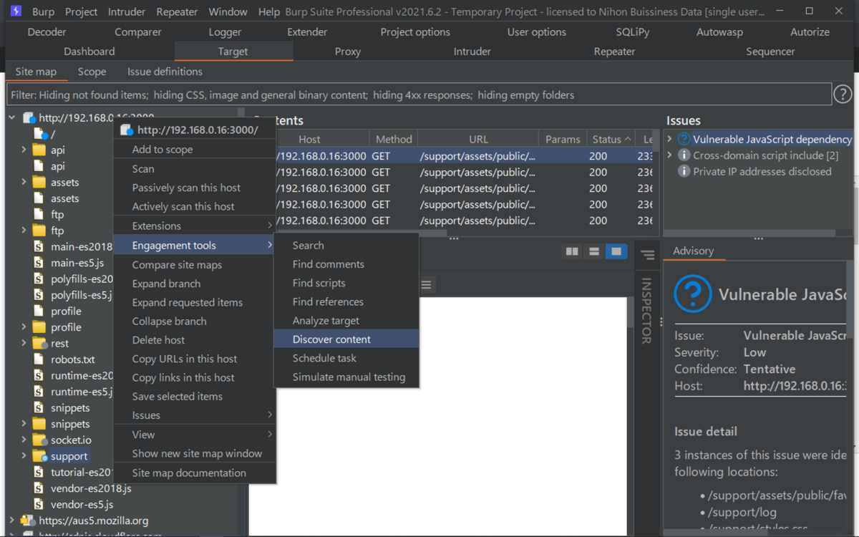Expand the rest folder node
Screen dimensions: 859x537
coord(24,343)
